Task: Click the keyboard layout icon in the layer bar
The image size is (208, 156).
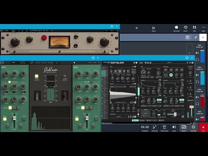Action: click(188, 37)
